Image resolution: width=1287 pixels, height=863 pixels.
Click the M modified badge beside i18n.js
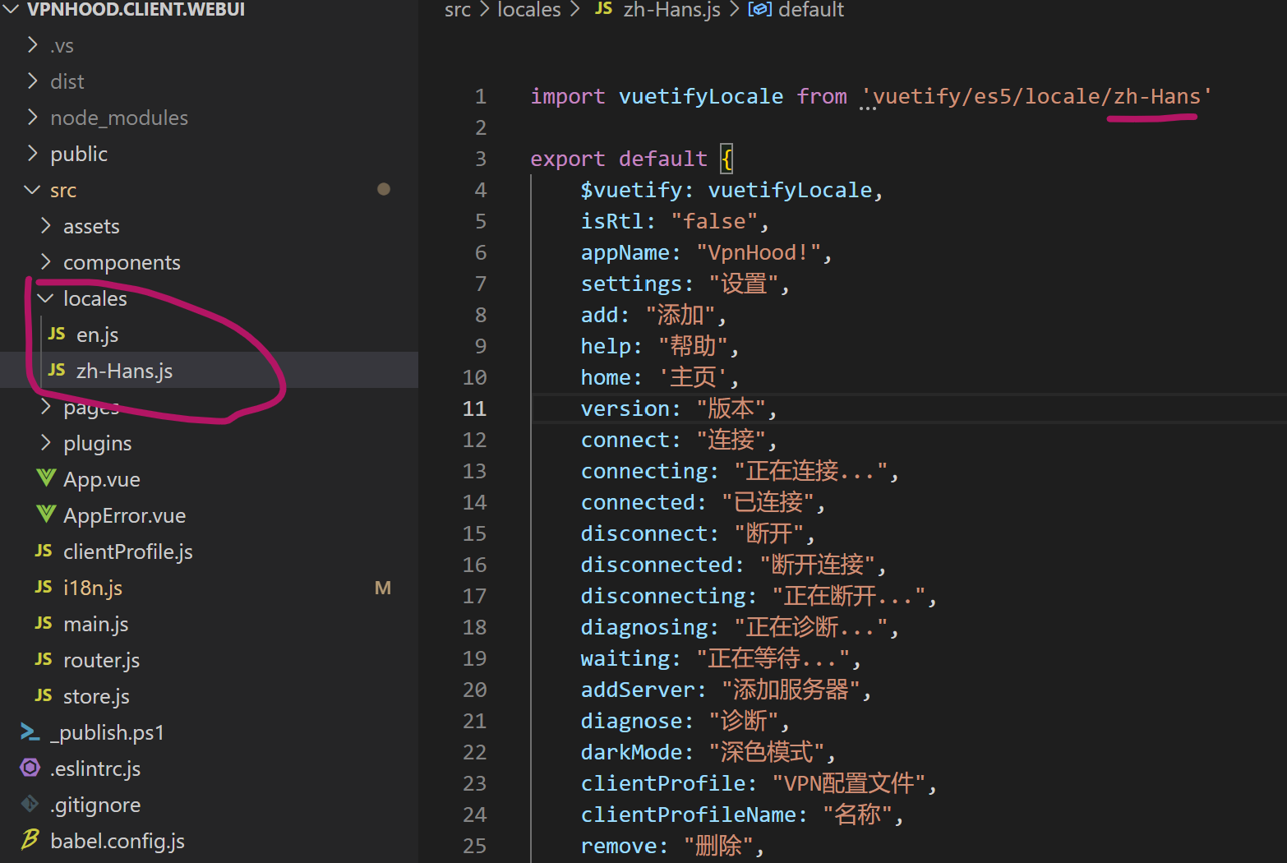tap(383, 587)
